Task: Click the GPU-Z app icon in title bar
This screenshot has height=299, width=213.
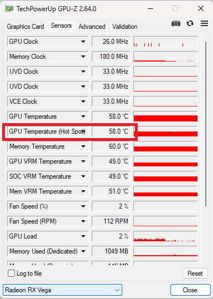Action: 9,8
